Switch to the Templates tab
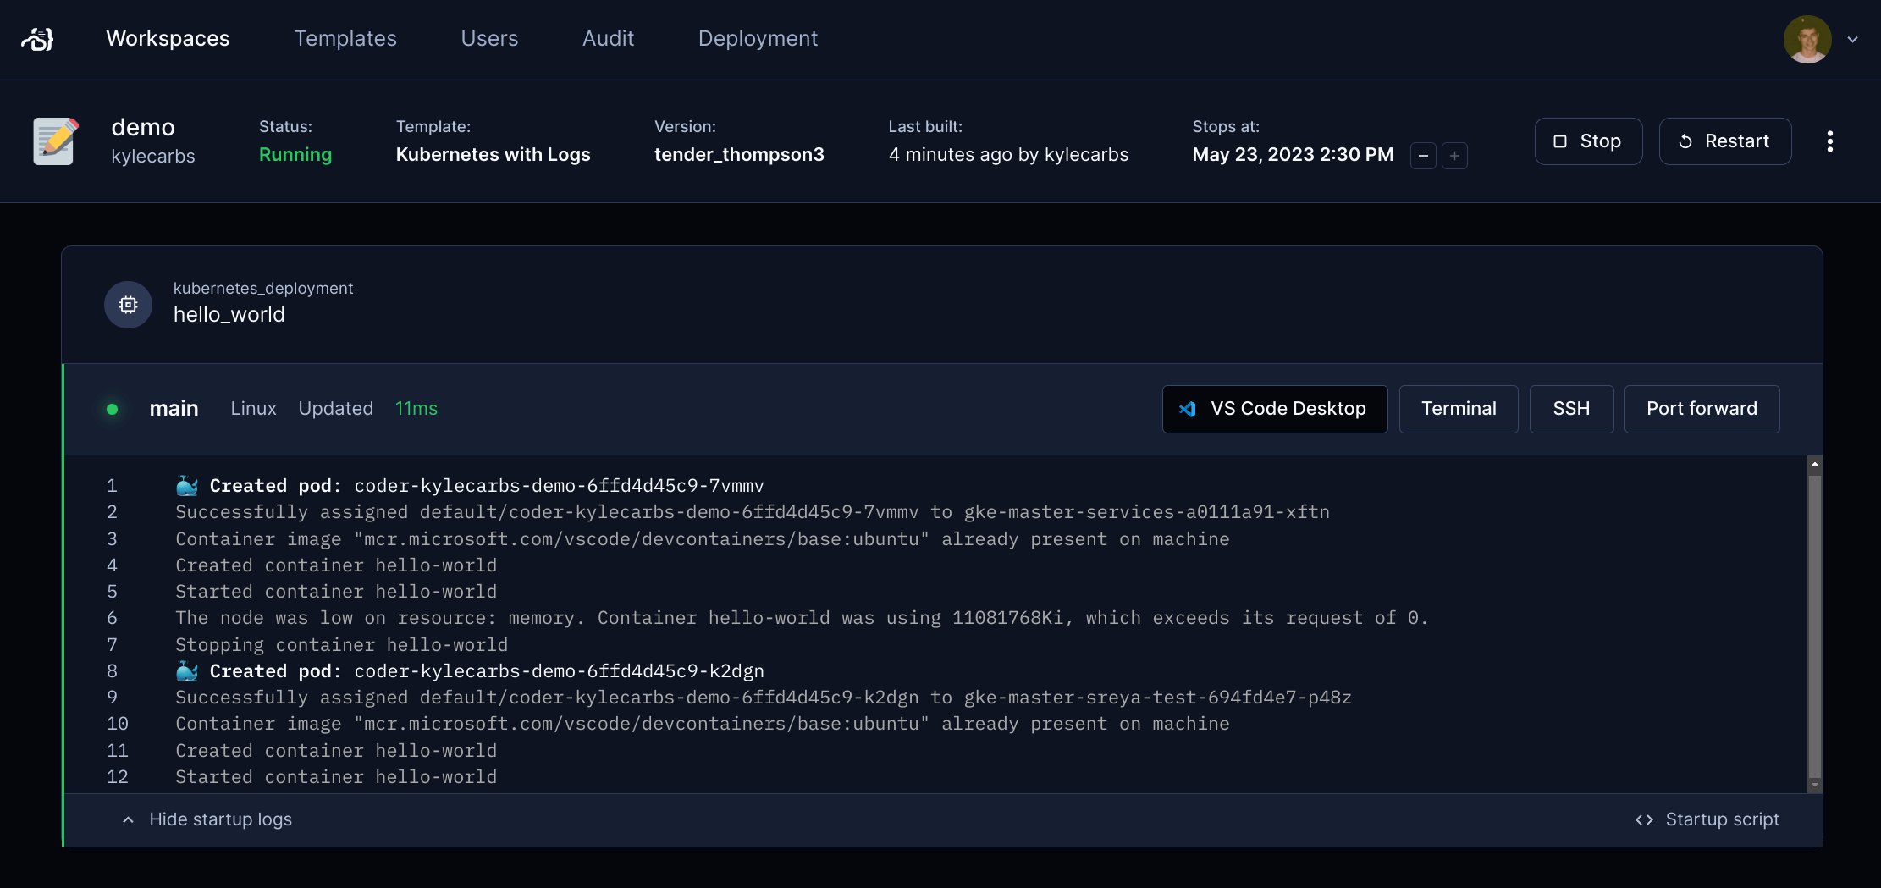The height and width of the screenshot is (888, 1881). point(345,39)
